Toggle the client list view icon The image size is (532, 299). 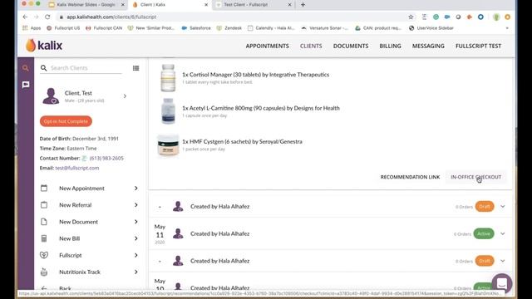[x=135, y=68]
